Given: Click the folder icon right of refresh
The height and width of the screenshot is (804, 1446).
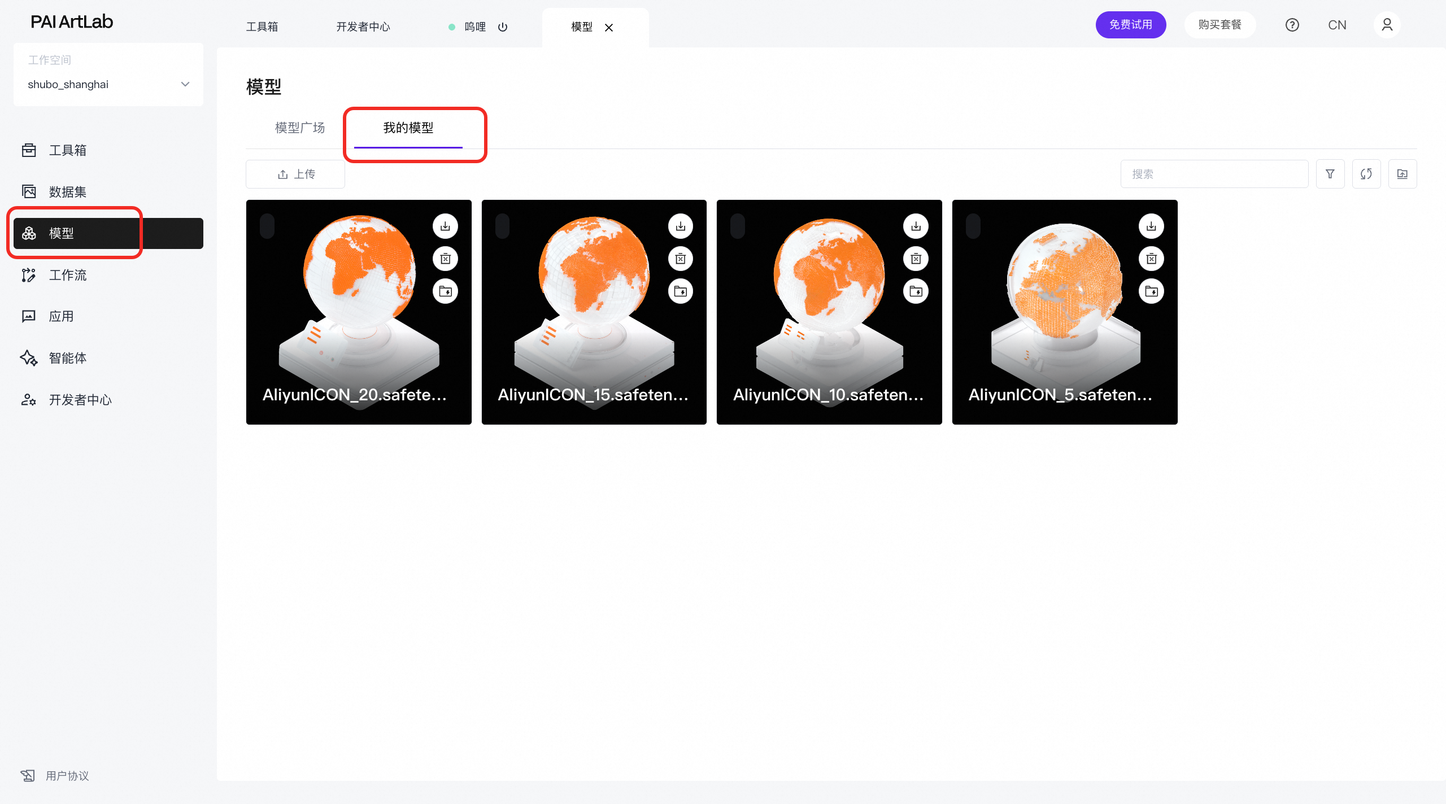Looking at the screenshot, I should coord(1403,174).
